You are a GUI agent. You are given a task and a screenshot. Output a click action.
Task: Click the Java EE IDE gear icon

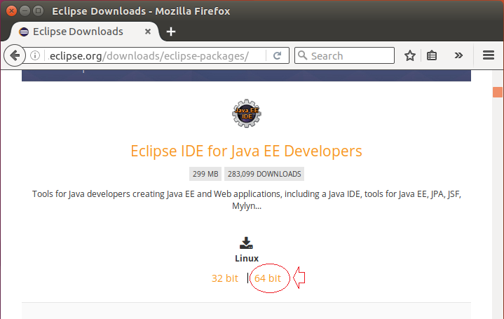[x=247, y=113]
